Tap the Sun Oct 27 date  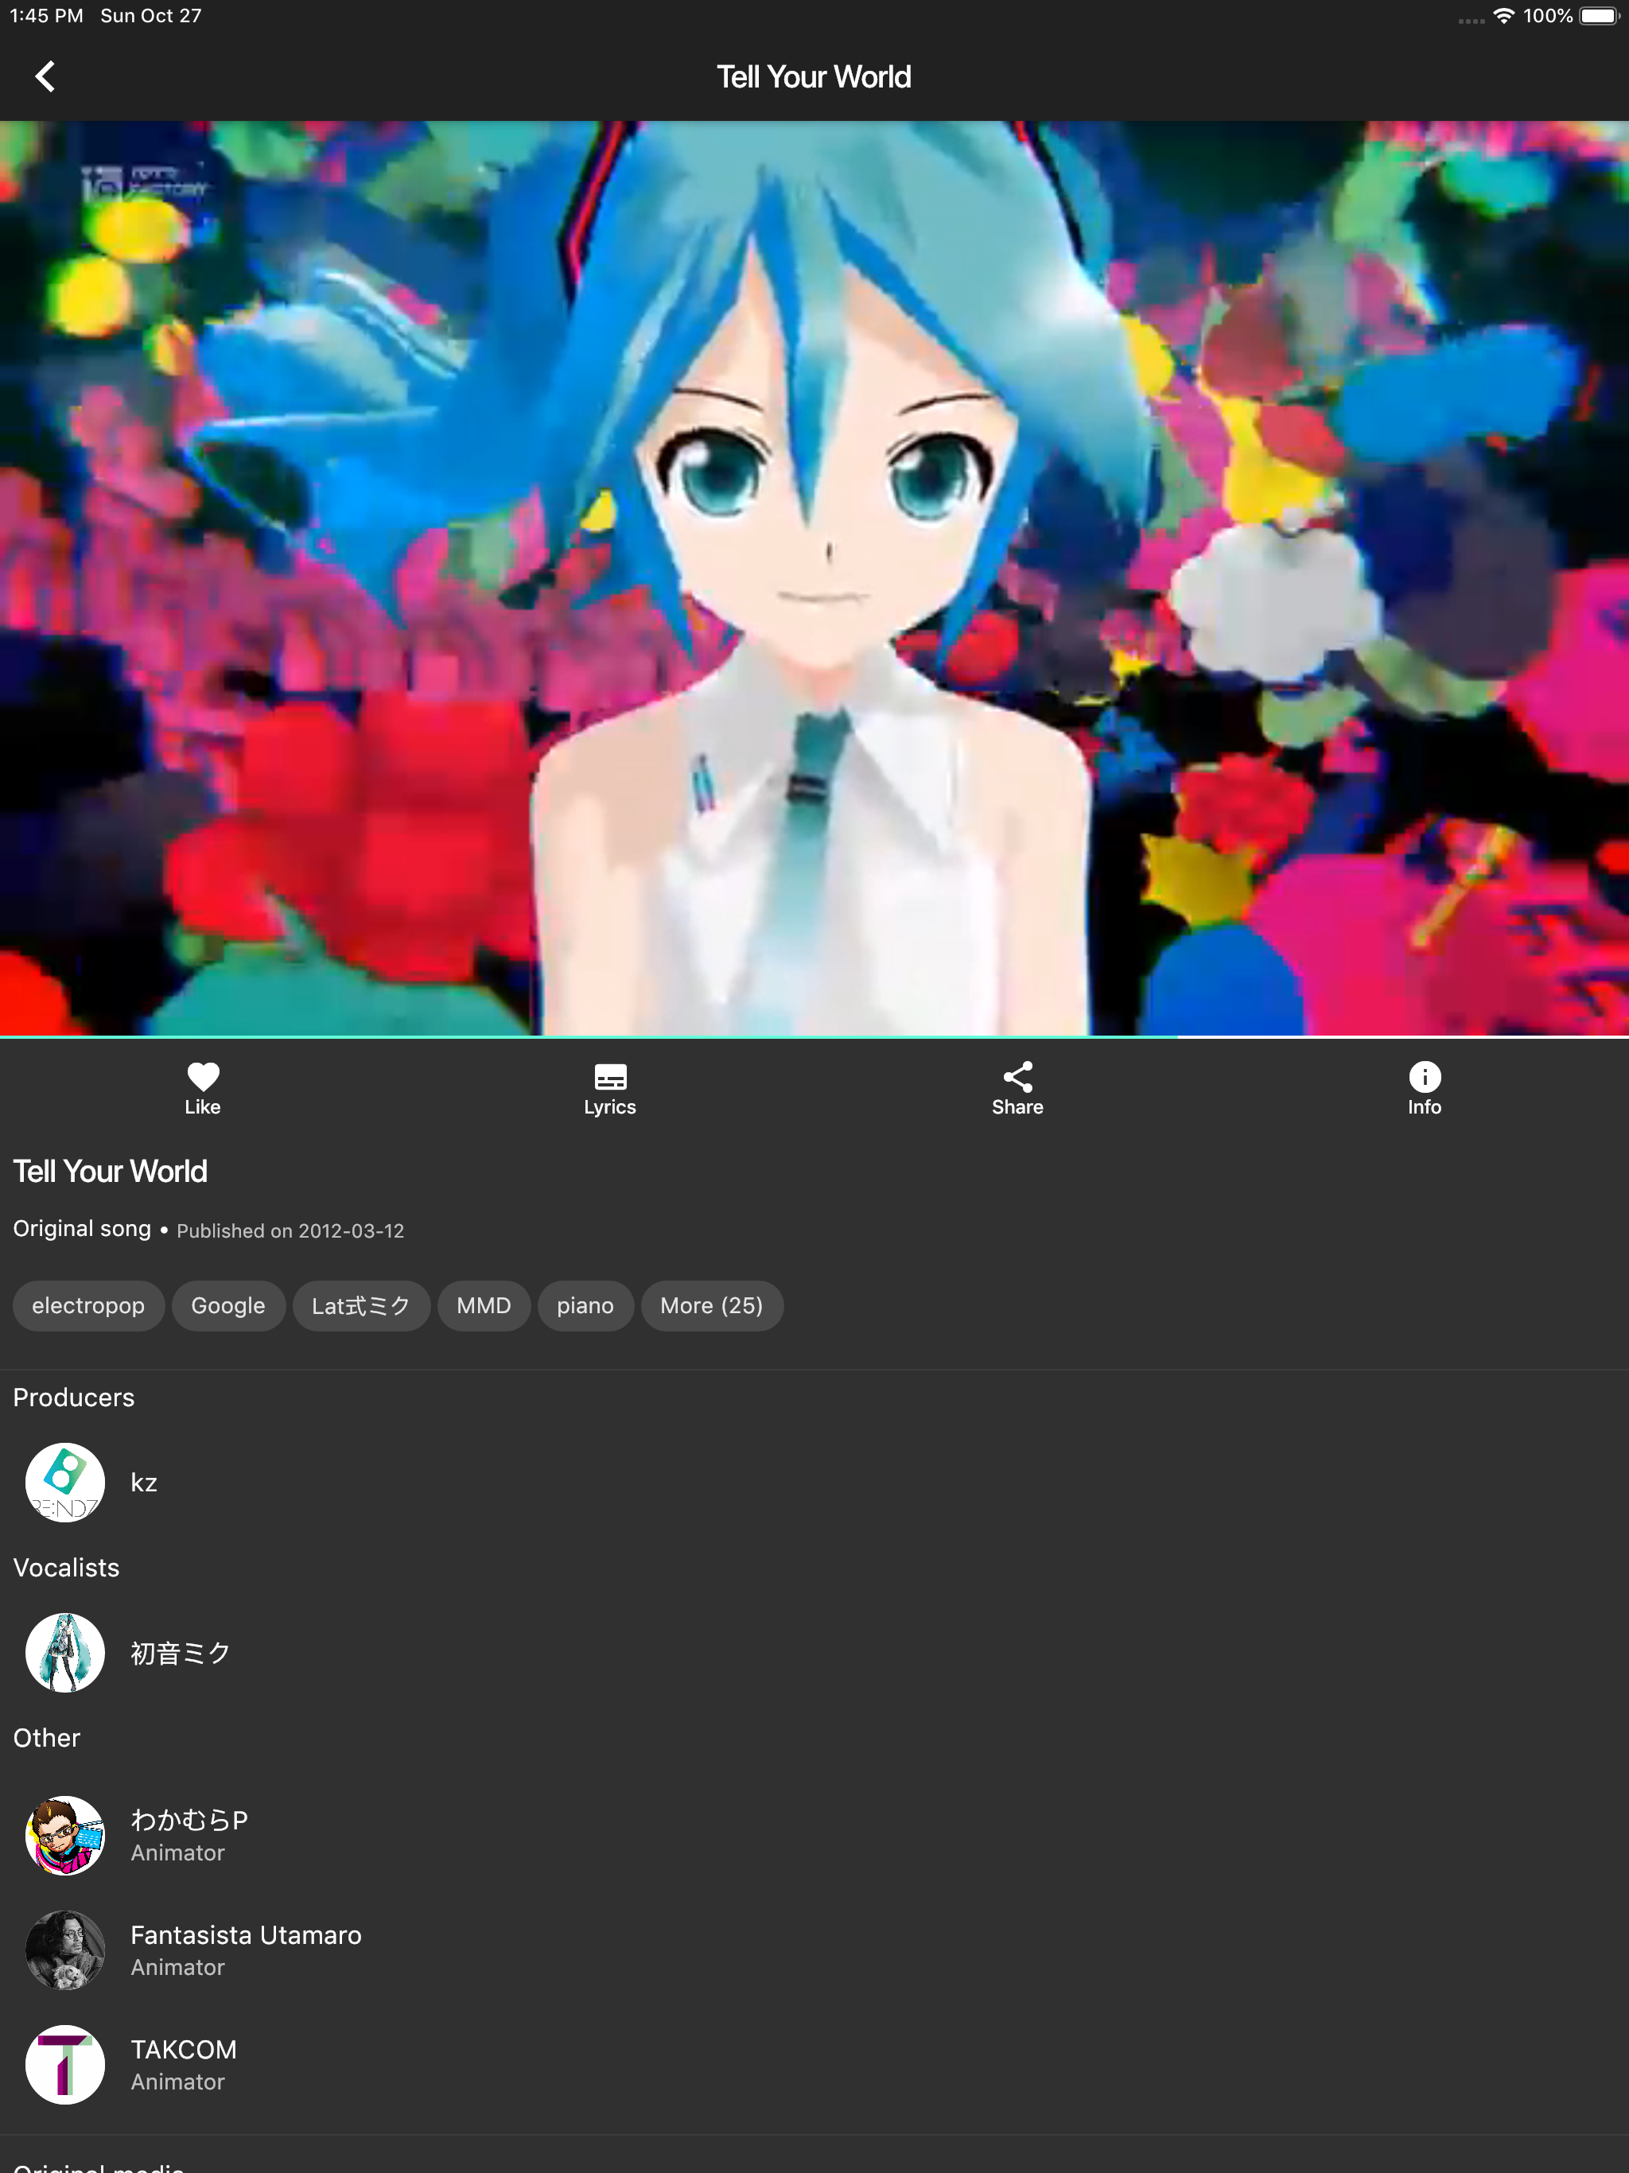[150, 16]
